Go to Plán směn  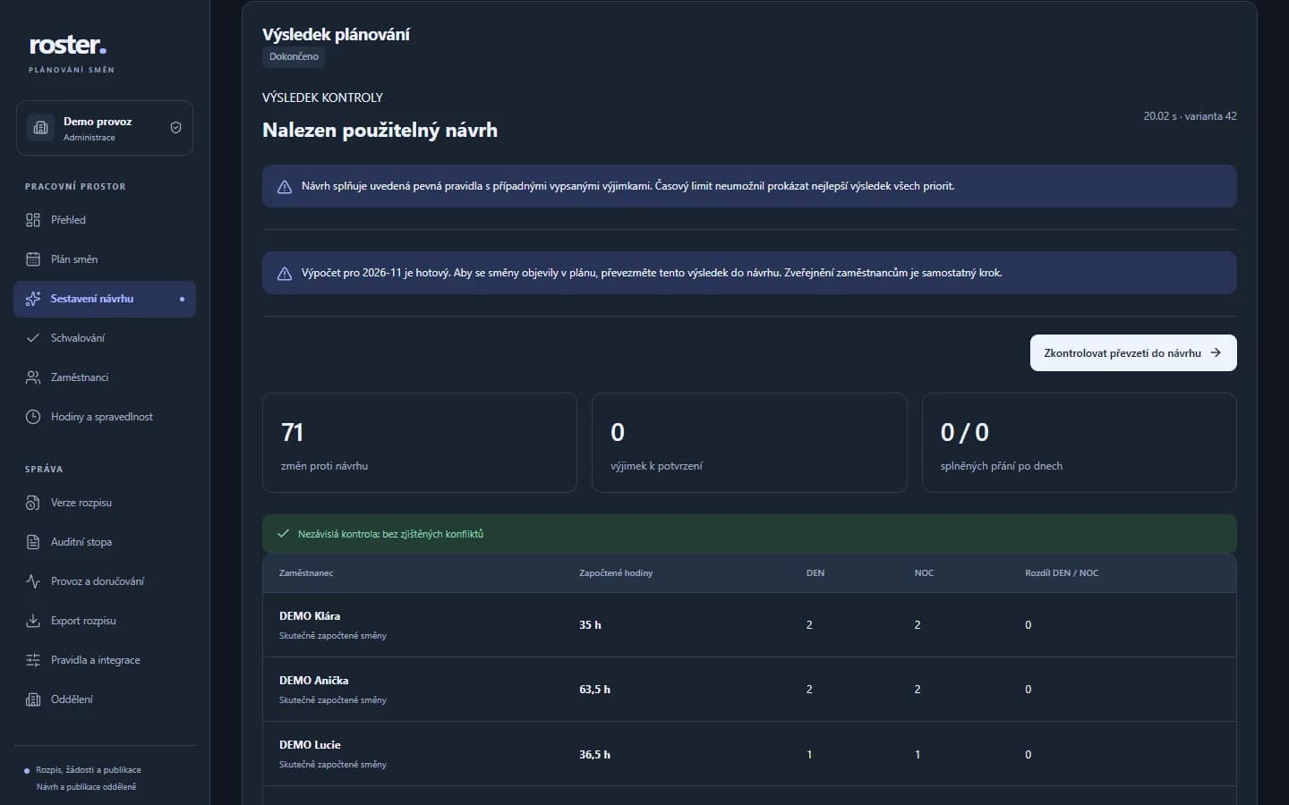pos(105,259)
